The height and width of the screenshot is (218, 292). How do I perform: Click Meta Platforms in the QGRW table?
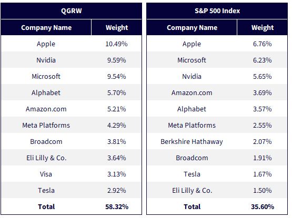tap(46, 126)
